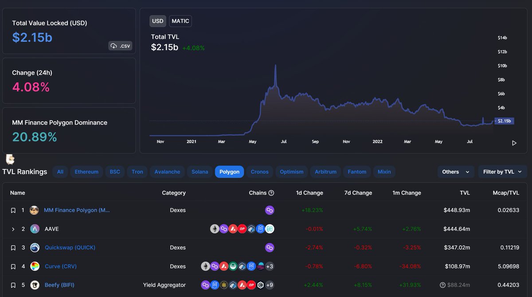Play the TVL chart animation
Viewport: 532px width, 297px height.
pos(514,143)
